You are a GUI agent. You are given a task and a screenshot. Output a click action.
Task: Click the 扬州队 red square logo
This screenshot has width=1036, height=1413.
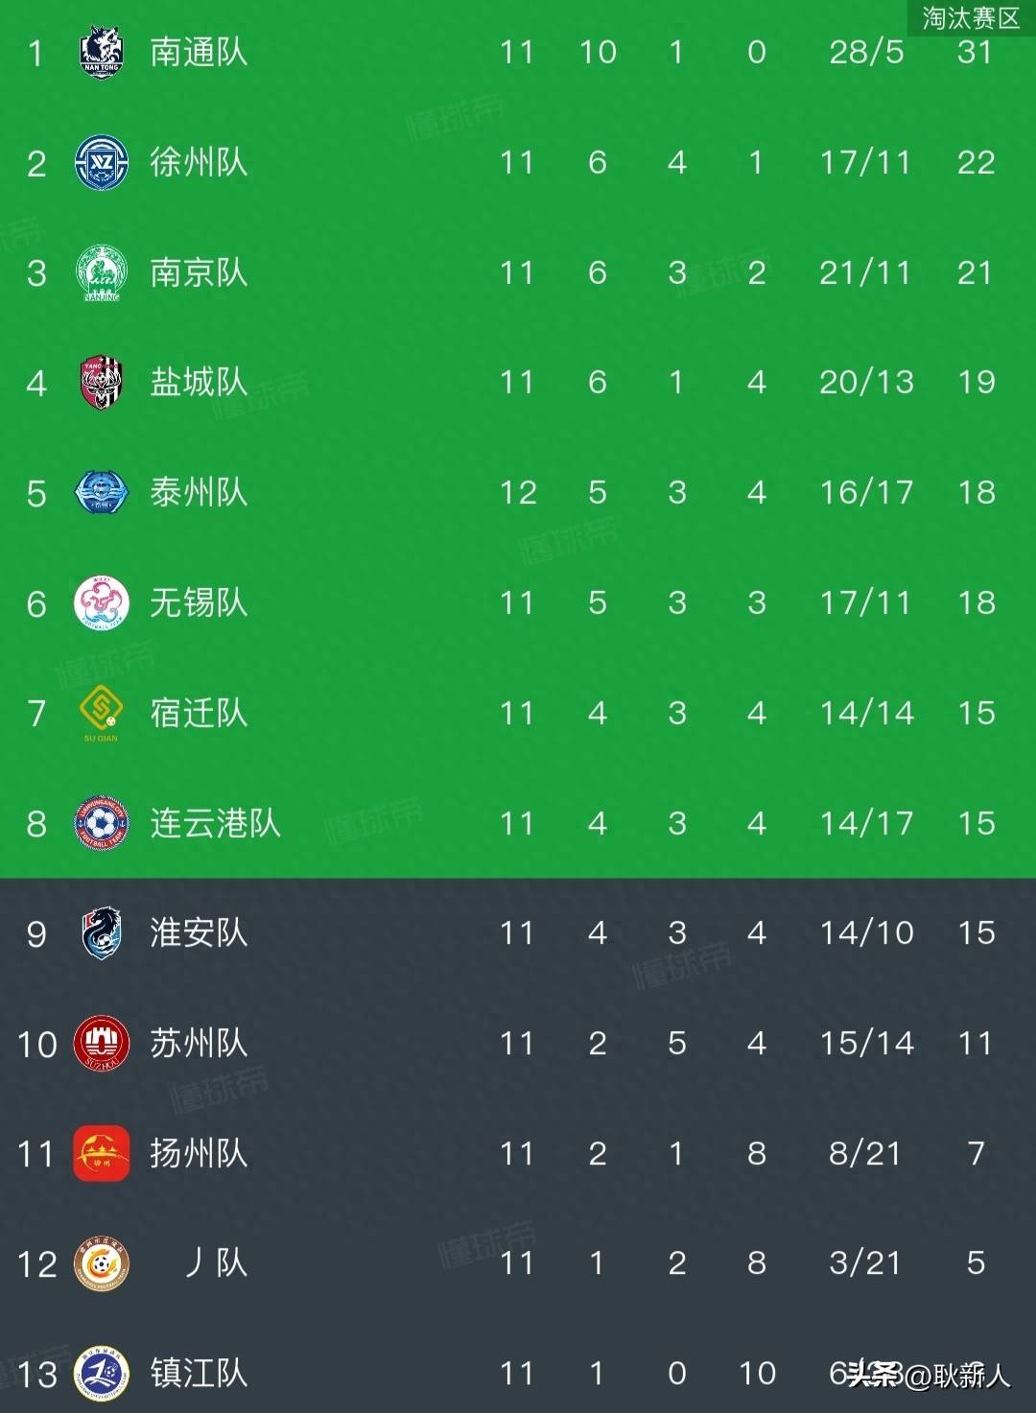coord(101,1153)
